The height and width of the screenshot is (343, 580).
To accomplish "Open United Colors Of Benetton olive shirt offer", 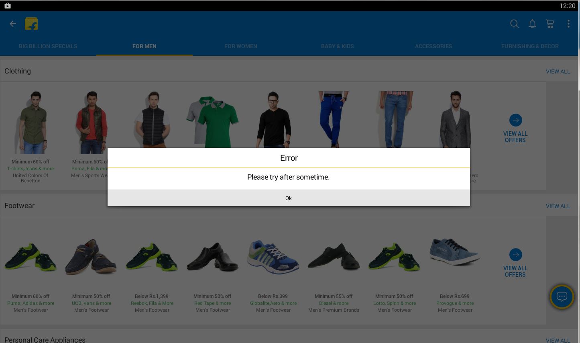I will [x=31, y=122].
